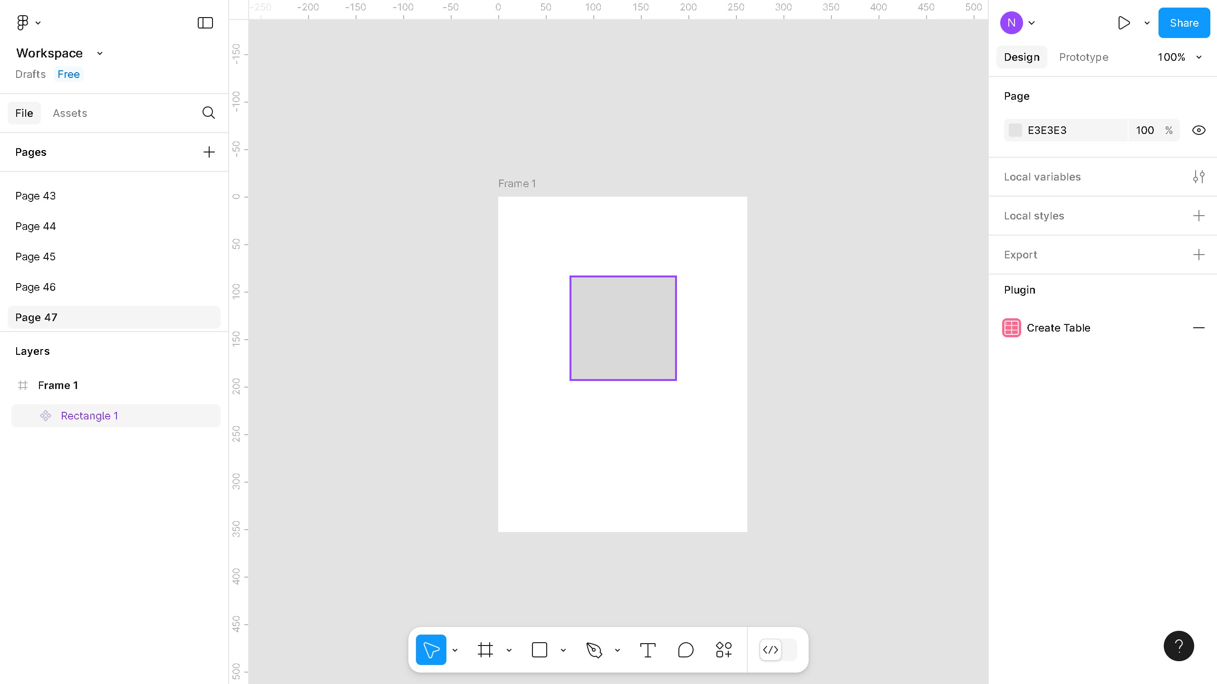Select the Comment tool

(686, 650)
